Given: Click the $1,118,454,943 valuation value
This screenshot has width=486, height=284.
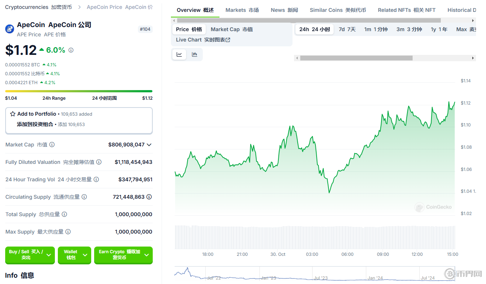Looking at the screenshot, I should [x=133, y=162].
